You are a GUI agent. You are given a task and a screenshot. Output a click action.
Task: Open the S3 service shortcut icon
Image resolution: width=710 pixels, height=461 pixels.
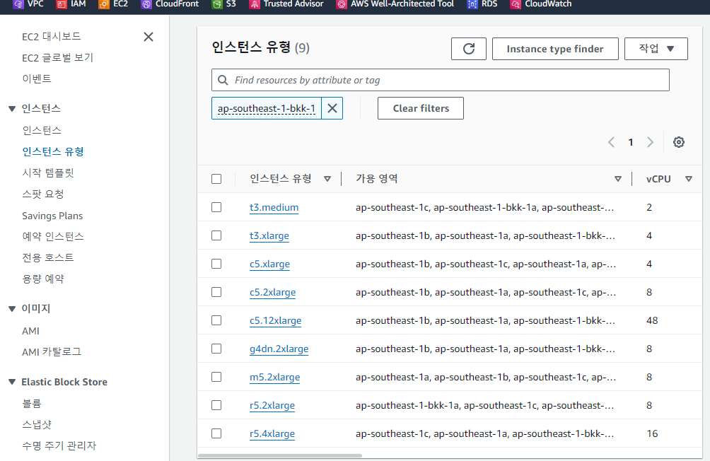click(x=217, y=4)
